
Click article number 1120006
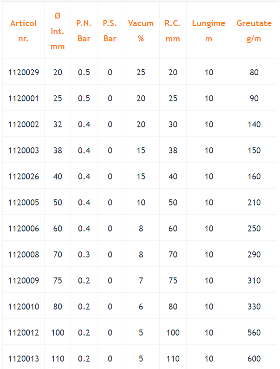[24, 229]
